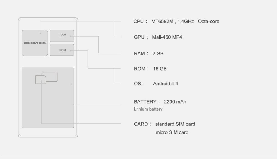This screenshot has width=277, height=159.
Task: Click the MediaTek logo on the chip
Action: point(35,43)
